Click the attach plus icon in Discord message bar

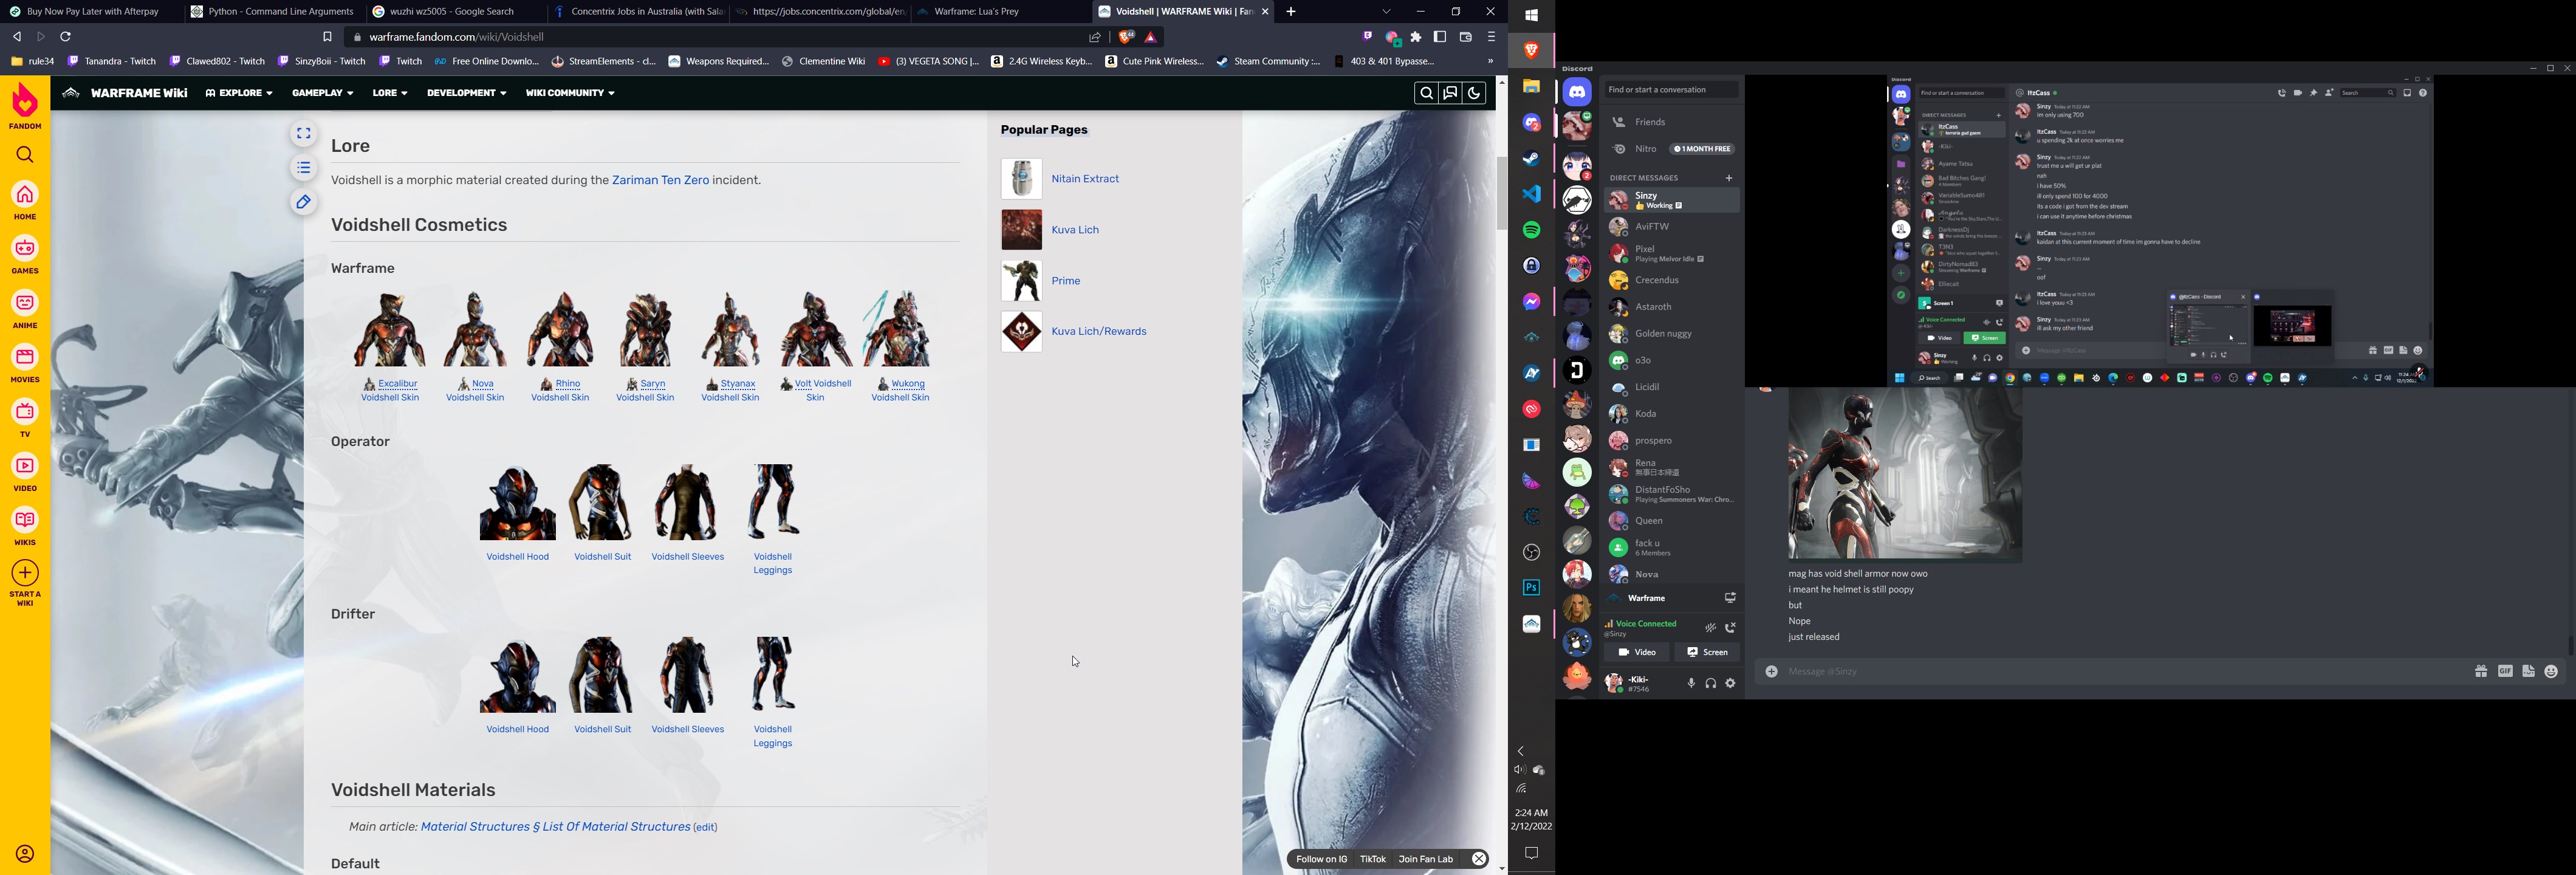tap(1771, 672)
